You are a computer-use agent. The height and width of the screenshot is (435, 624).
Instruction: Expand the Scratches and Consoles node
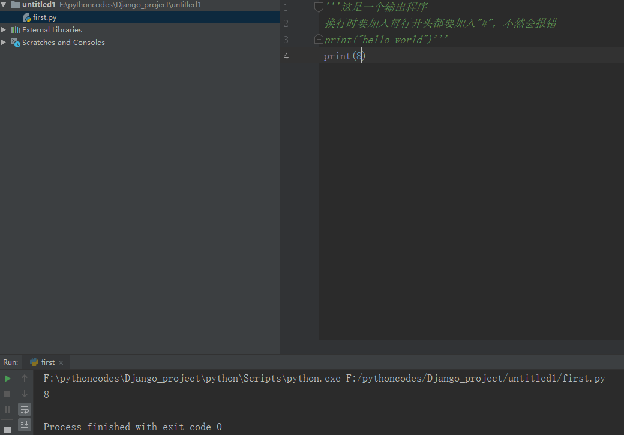point(4,42)
